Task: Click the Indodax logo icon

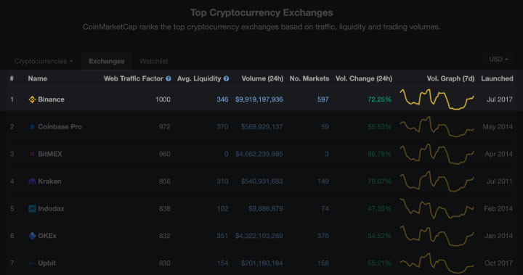Action: [x=32, y=209]
